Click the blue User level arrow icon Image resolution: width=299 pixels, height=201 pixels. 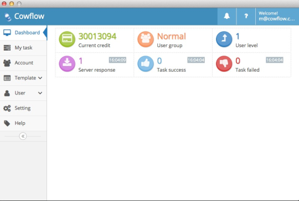[x=224, y=39]
